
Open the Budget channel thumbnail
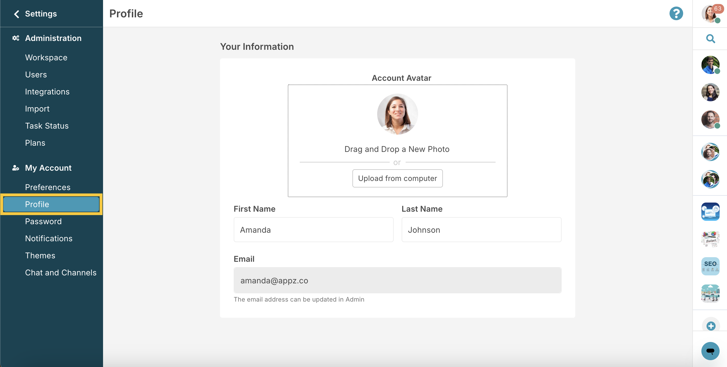pyautogui.click(x=710, y=239)
